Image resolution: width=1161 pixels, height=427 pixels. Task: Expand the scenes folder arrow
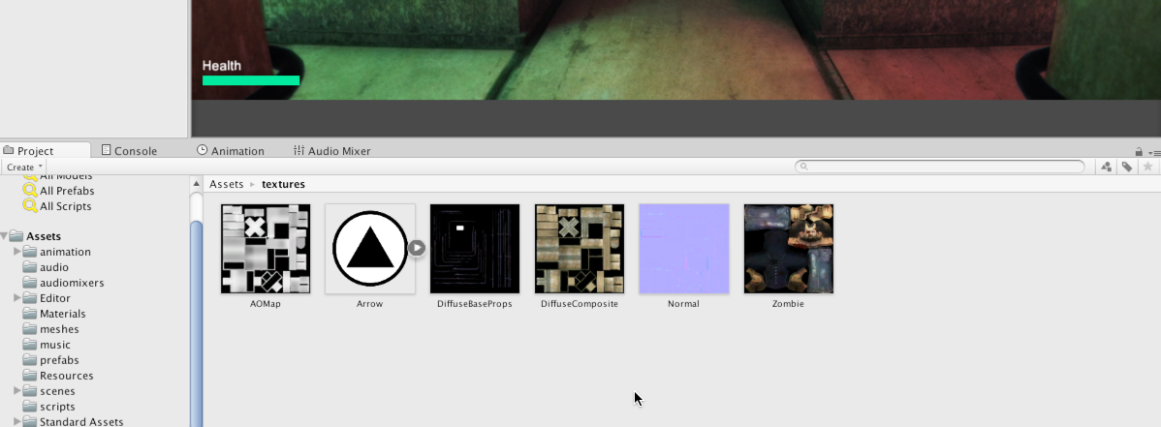(17, 391)
